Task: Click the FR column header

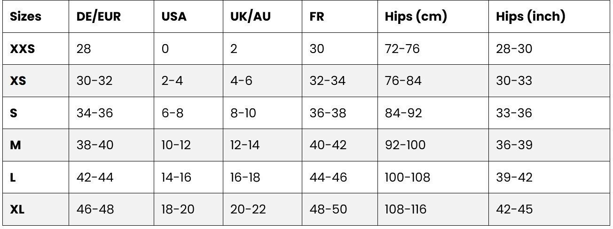Action: click(x=317, y=16)
